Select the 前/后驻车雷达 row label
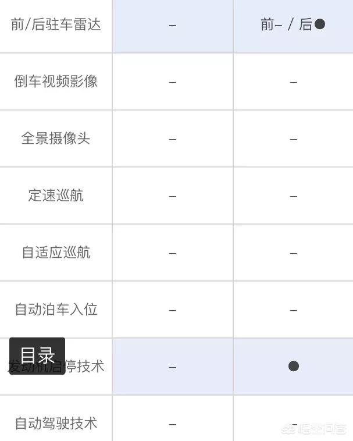 click(56, 24)
